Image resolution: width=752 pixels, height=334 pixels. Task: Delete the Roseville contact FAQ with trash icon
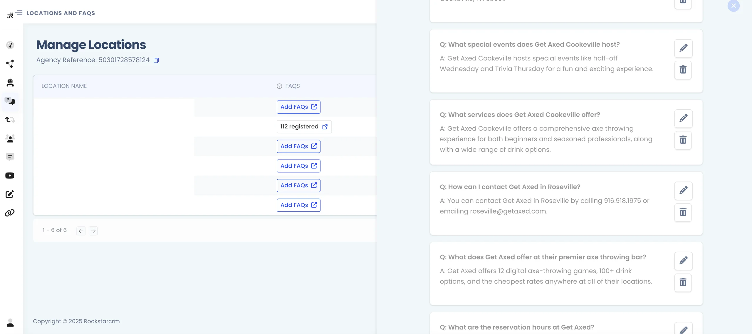(x=683, y=212)
